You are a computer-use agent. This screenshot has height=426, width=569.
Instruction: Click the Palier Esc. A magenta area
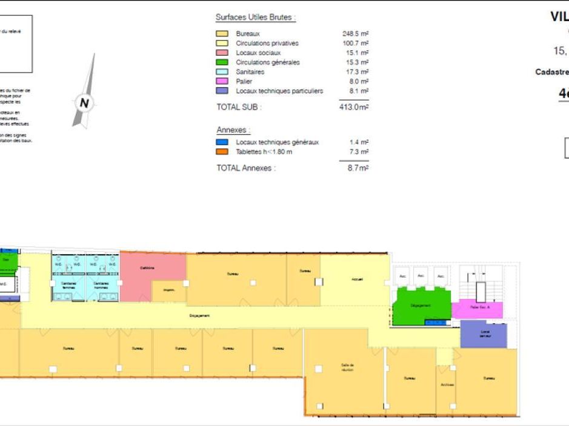click(478, 307)
